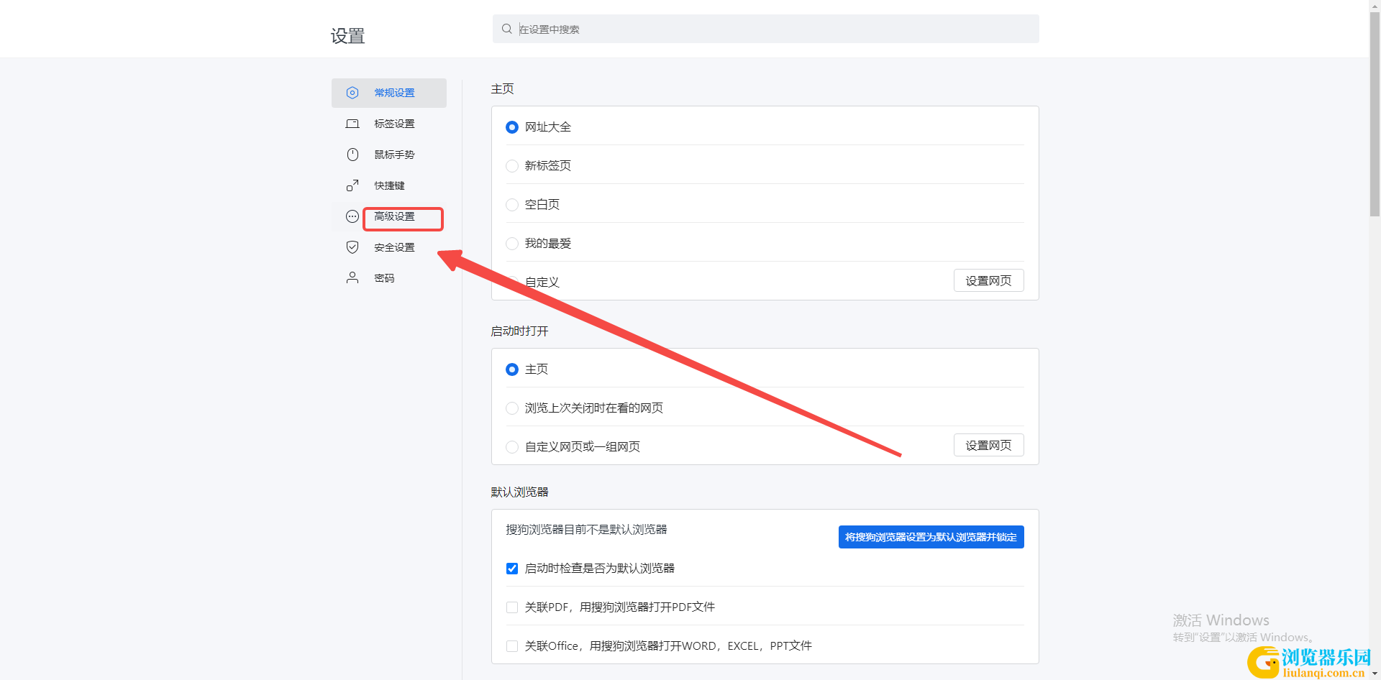Image resolution: width=1381 pixels, height=680 pixels.
Task: Click 设置网页 button in 主页 section
Action: [988, 280]
